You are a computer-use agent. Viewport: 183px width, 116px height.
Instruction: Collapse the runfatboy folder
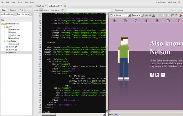click(4, 41)
